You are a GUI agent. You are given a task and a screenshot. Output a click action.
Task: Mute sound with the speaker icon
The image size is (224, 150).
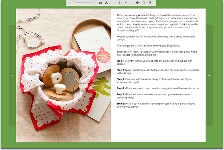[x=138, y=3]
